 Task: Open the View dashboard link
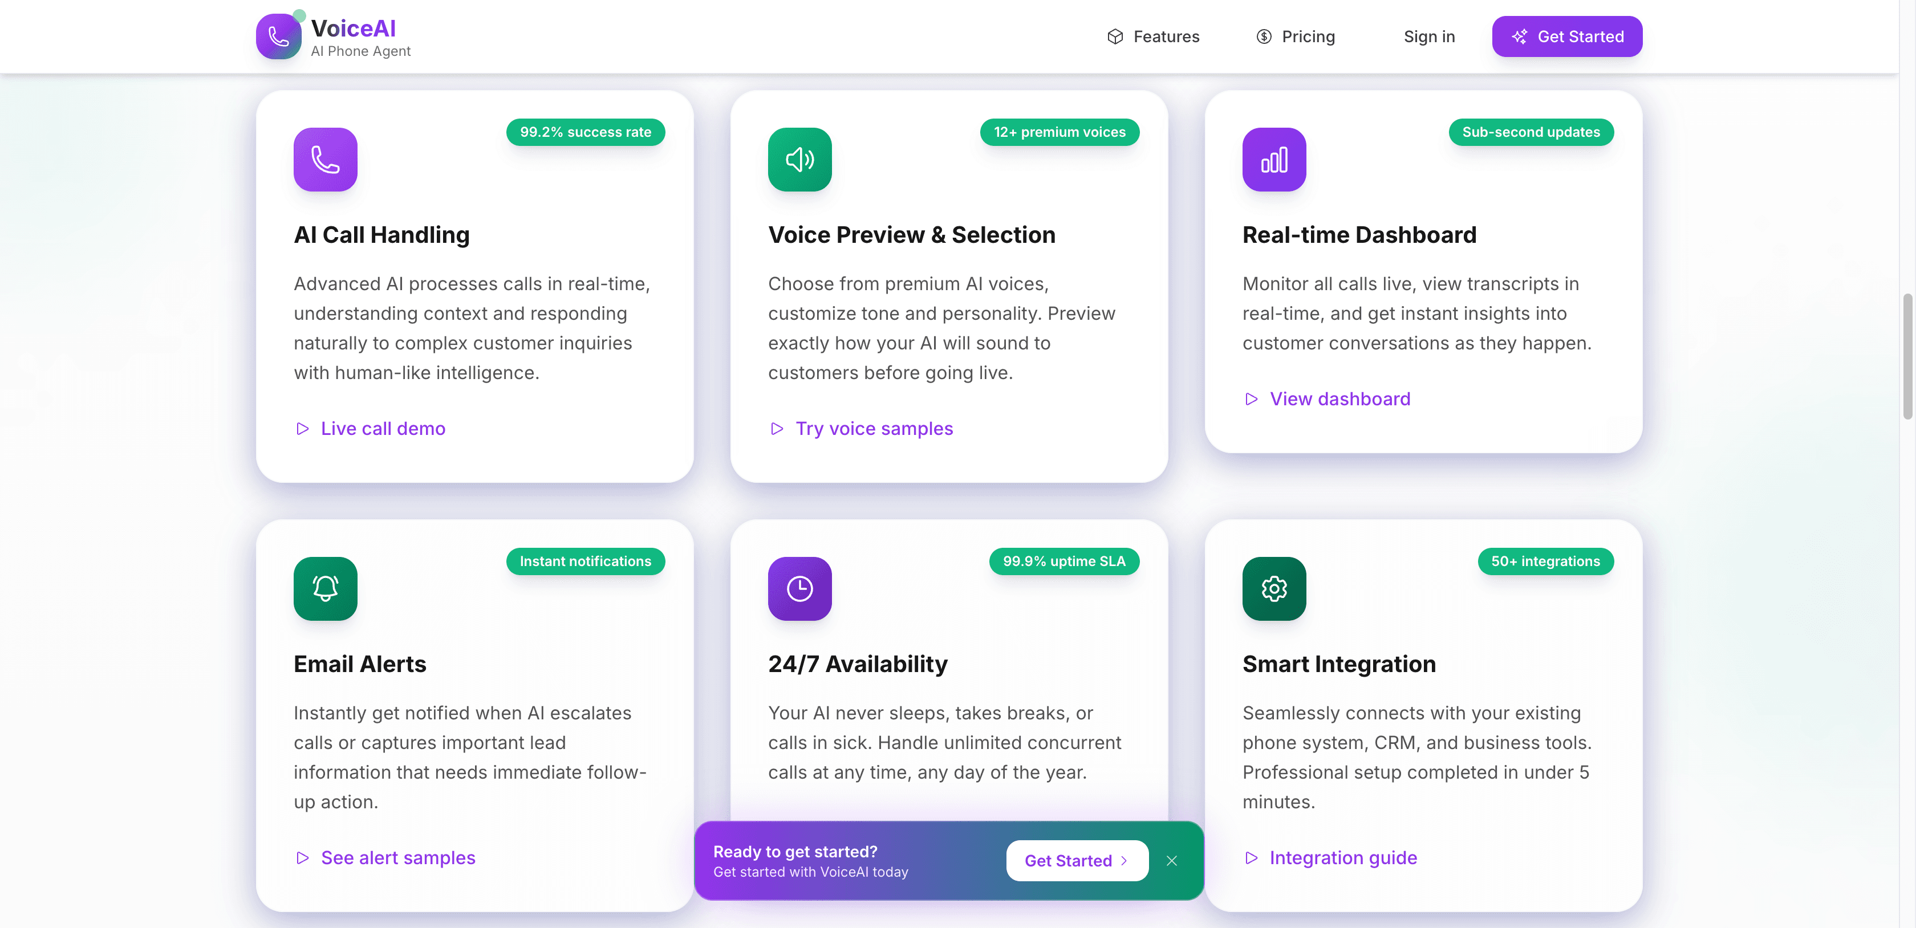point(1339,398)
